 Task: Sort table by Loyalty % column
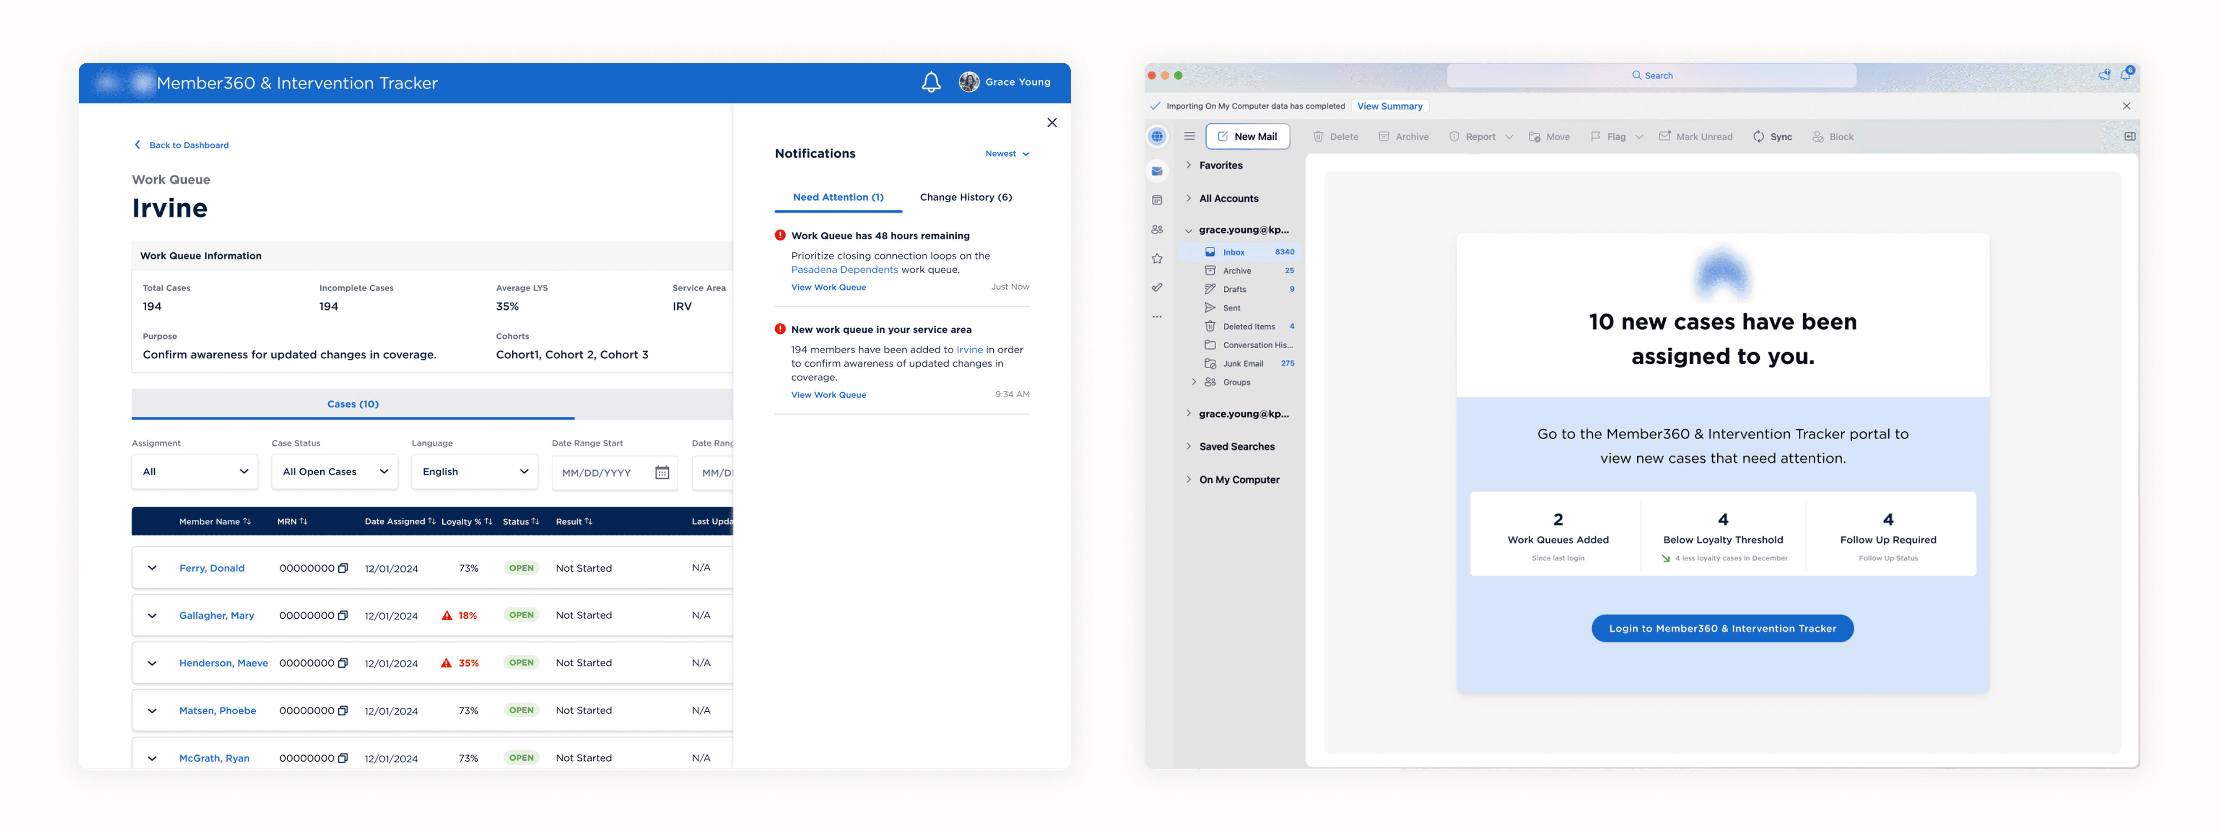point(466,522)
